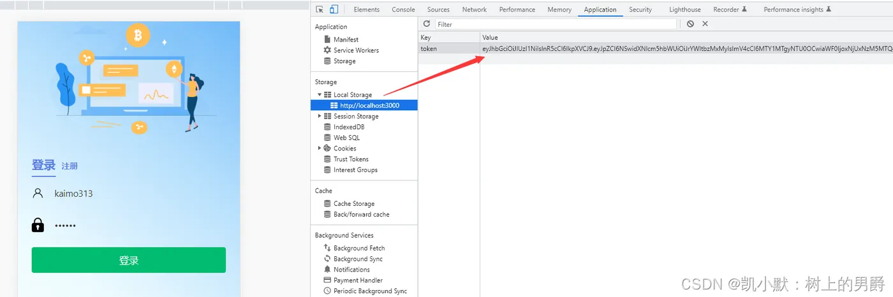Image resolution: width=893 pixels, height=297 pixels.
Task: Open the Sources tab
Action: [x=438, y=10]
